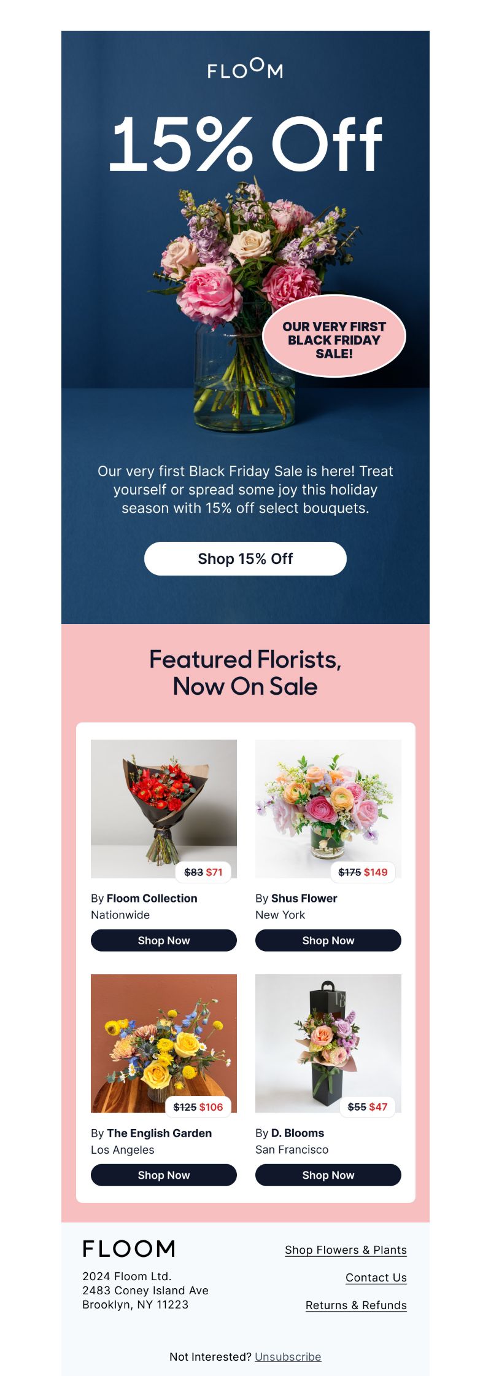Open the Contact Us link
This screenshot has height=1400, width=491.
coord(376,1278)
